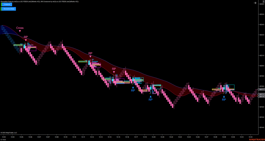265x141 pixels.
Task: Select the pink RP marker near 13:15
Action: coord(114,72)
